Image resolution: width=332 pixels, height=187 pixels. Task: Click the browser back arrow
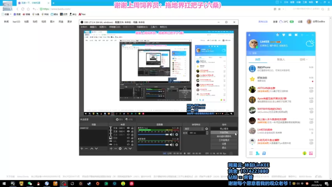pyautogui.click(x=17, y=9)
